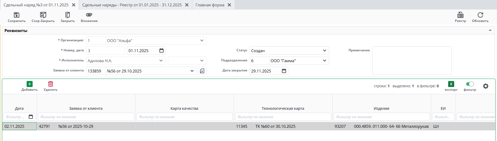Open Вложения attachments paperclip icon
497x141 pixels.
[89, 15]
